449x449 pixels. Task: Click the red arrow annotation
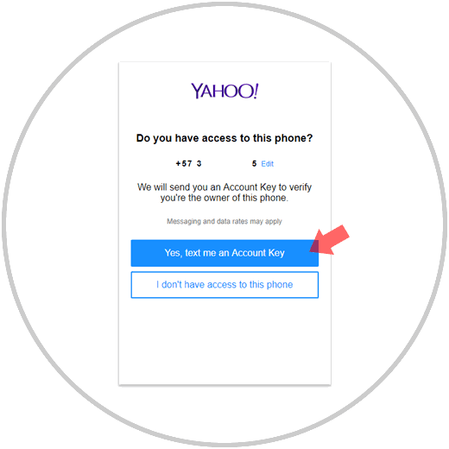[x=329, y=240]
